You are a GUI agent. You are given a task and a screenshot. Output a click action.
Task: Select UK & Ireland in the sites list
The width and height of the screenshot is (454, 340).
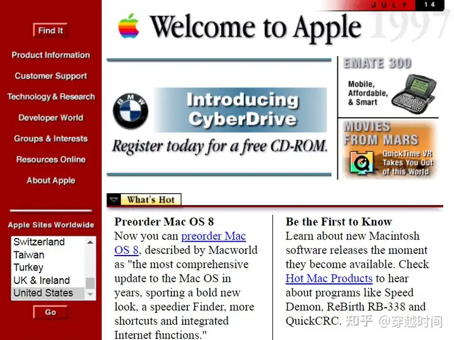pyautogui.click(x=49, y=280)
